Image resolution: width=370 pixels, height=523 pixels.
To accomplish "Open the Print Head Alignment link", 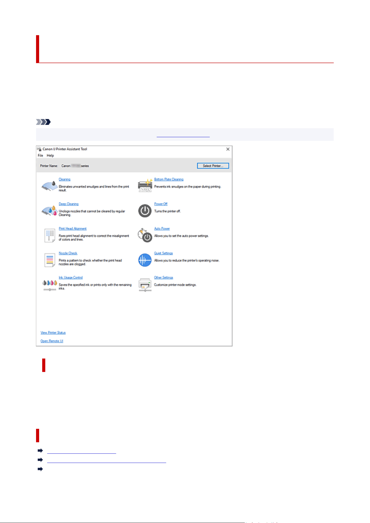I will (73, 229).
